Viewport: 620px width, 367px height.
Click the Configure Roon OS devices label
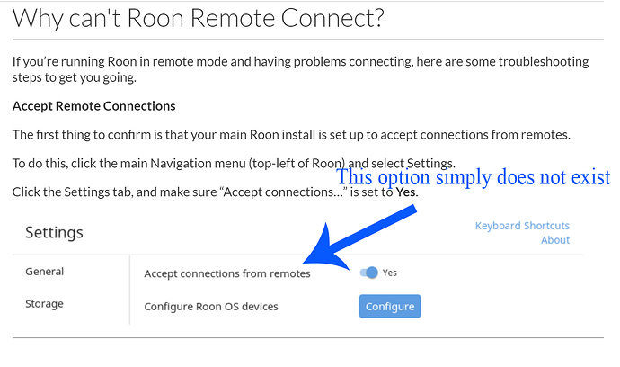pos(211,307)
